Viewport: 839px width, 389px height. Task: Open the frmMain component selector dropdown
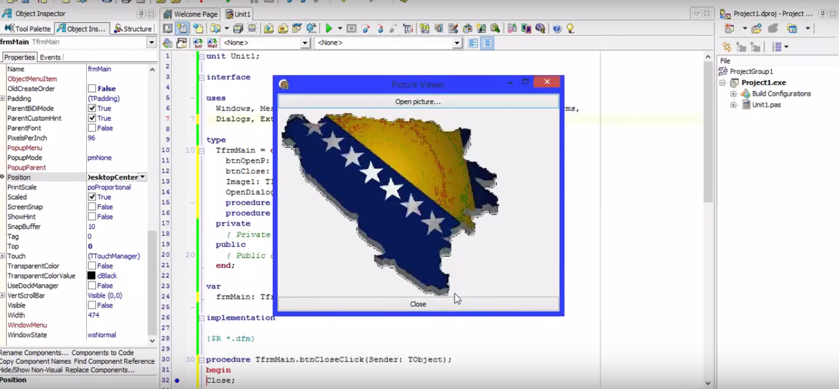(x=151, y=42)
